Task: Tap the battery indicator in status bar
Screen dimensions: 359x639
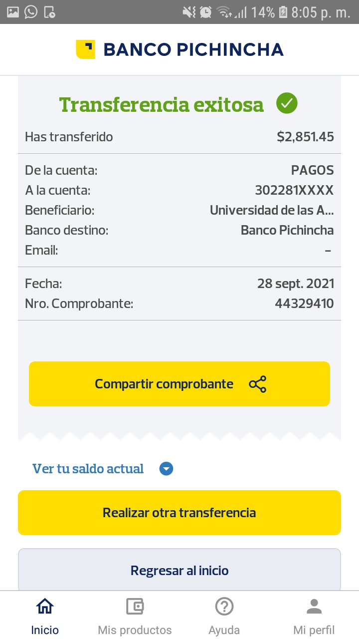Action: pyautogui.click(x=283, y=12)
